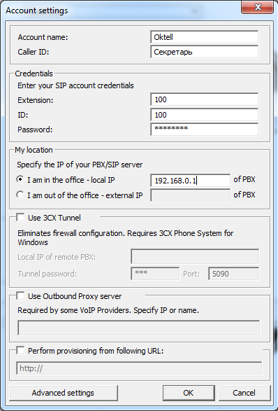This screenshot has height=411, width=278.
Task: Select the Extension input field
Action: 204,99
